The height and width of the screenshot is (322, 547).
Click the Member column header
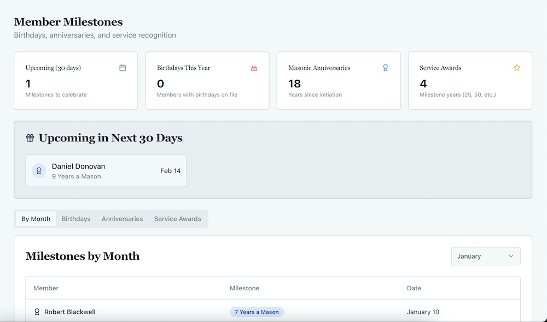tap(46, 288)
